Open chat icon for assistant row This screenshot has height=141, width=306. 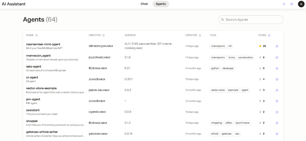[x=277, y=112]
